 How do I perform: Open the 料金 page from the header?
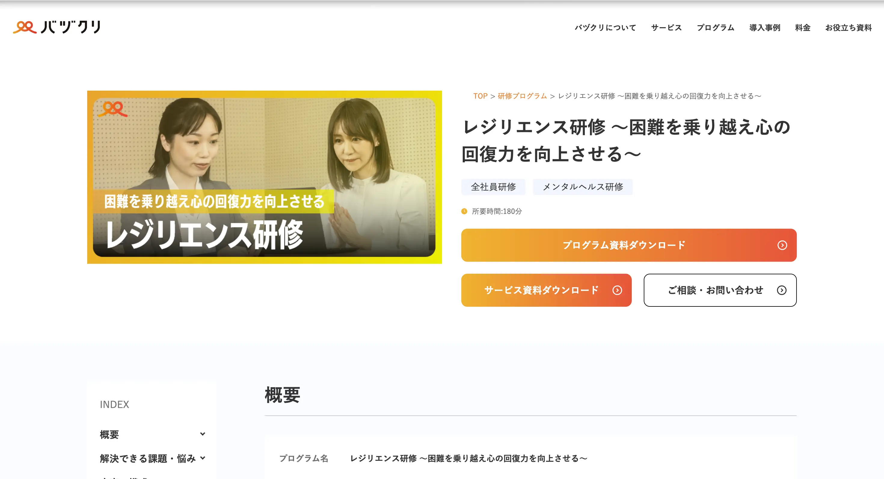click(x=802, y=27)
